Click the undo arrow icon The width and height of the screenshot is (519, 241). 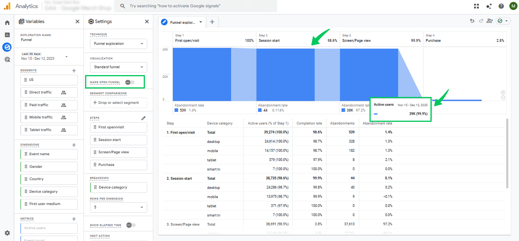coord(472,21)
